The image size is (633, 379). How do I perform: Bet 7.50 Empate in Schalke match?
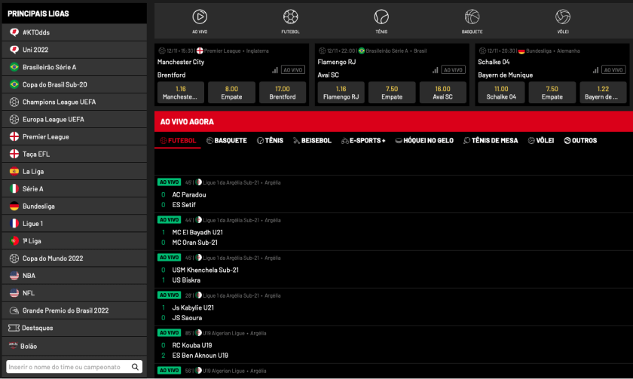[x=552, y=93]
